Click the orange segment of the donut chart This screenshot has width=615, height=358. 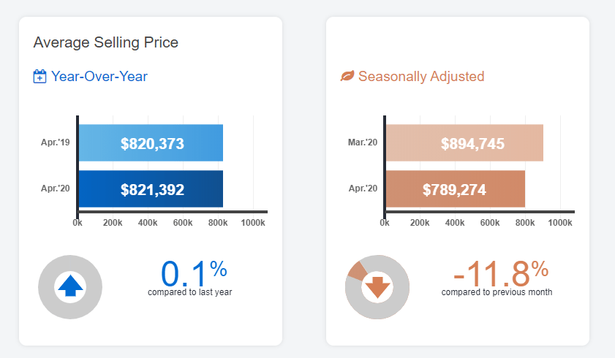tap(358, 270)
